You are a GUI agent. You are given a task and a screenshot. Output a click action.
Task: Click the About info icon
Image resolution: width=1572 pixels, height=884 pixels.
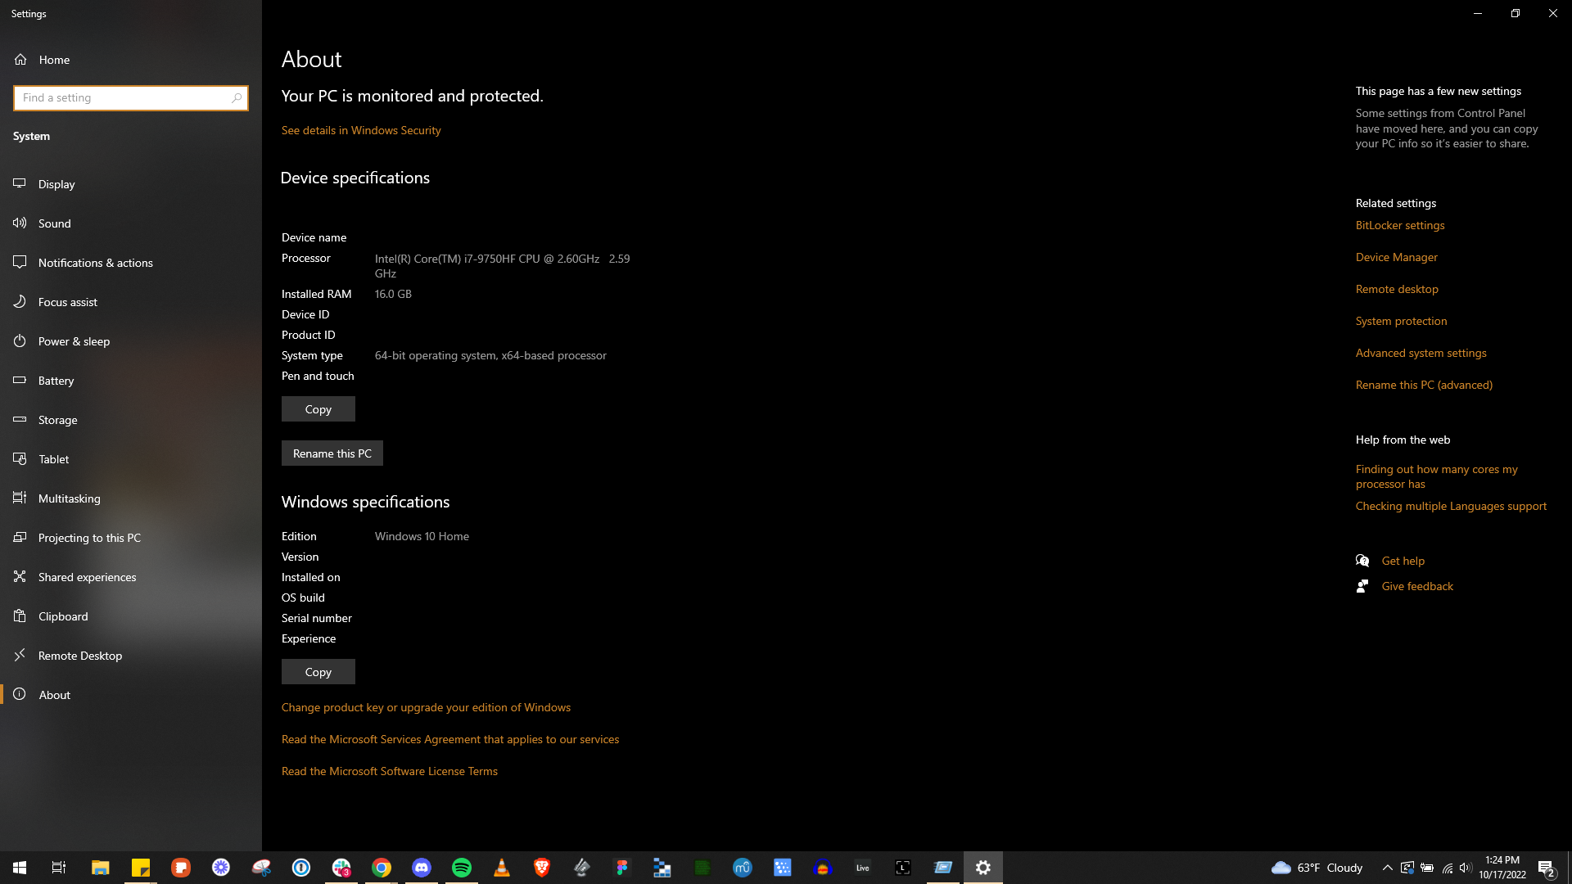click(x=20, y=695)
